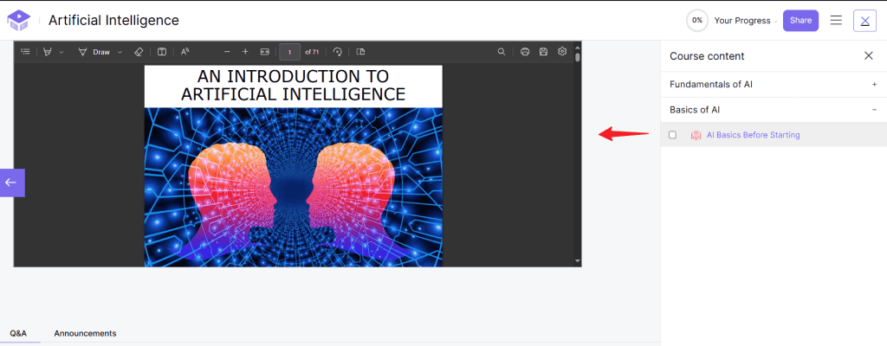The image size is (887, 346).
Task: Open the Draw options dropdown arrow
Action: (120, 52)
